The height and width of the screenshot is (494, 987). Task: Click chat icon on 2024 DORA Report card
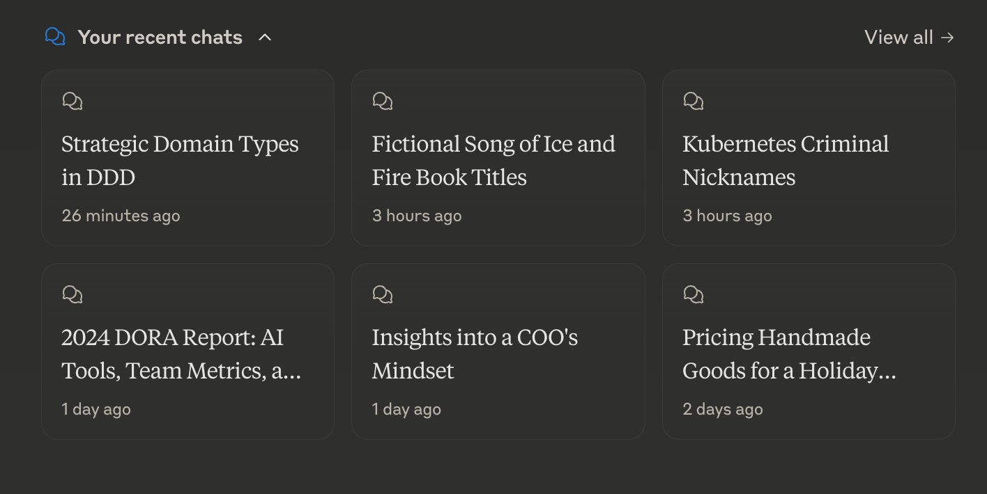click(x=72, y=295)
